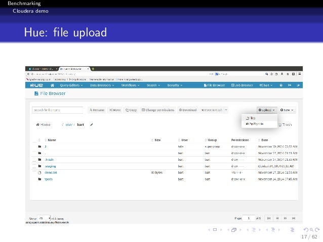Open the New dropdown button
Viewport: 323px width, 242px height.
click(x=287, y=110)
